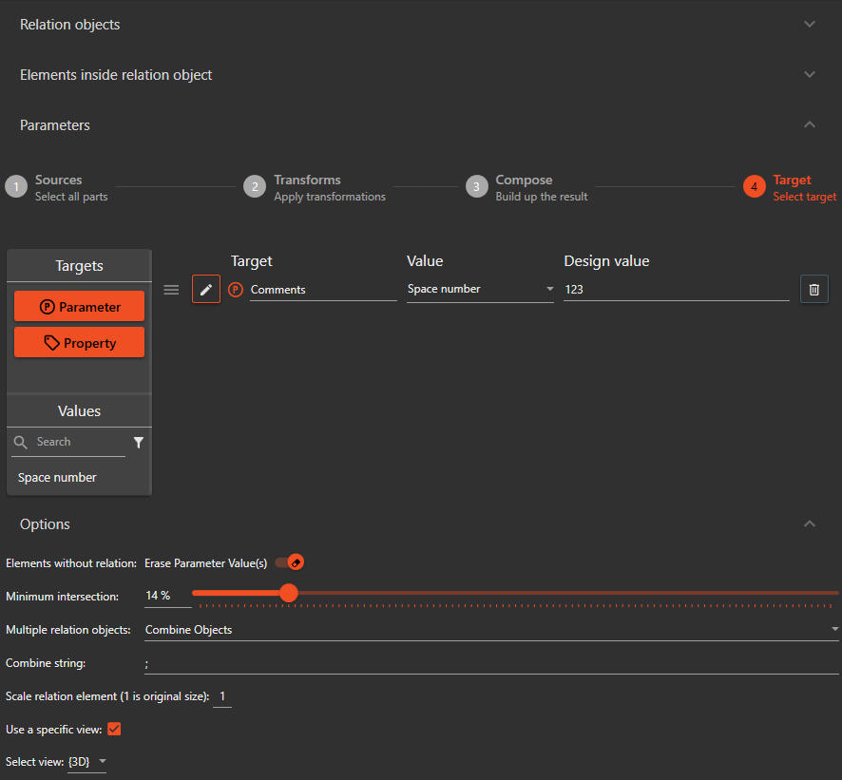
Task: Expand the Relation objects section
Action: click(x=809, y=25)
